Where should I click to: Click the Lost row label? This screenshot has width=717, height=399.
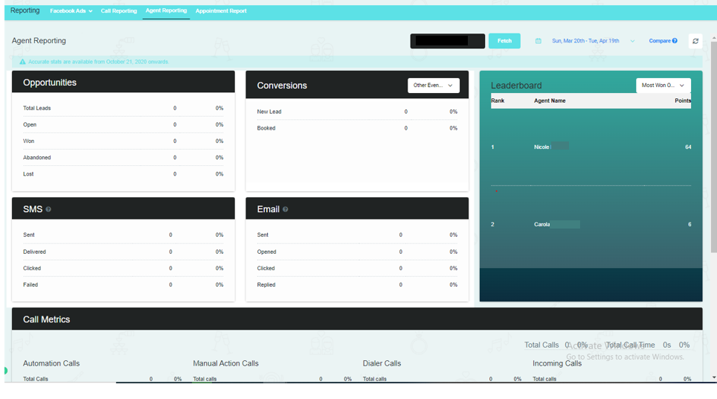[28, 174]
